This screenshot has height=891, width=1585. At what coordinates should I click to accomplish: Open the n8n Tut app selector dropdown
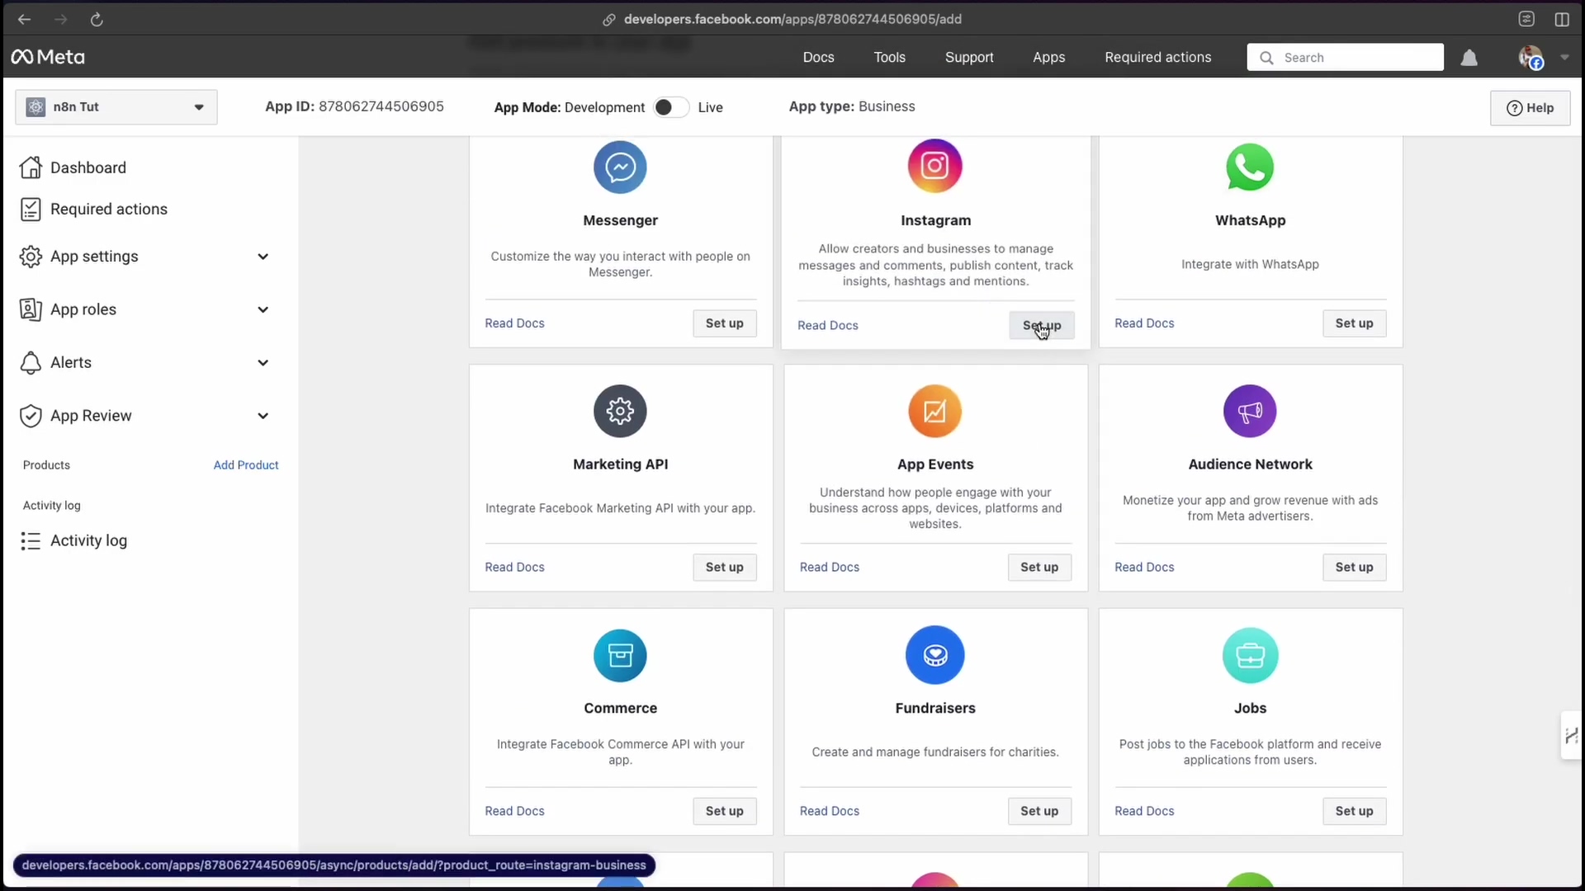pos(116,107)
